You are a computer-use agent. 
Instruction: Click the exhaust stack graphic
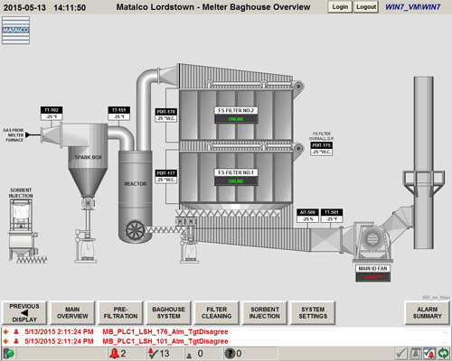(x=424, y=162)
